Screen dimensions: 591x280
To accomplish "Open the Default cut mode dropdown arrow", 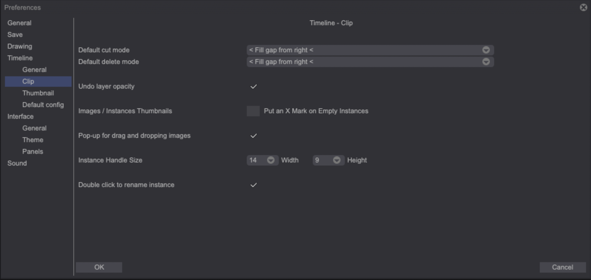I will tap(486, 50).
